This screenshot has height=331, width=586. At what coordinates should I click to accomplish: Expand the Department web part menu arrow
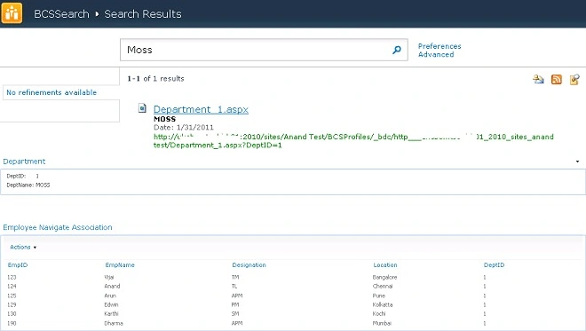[x=577, y=162]
